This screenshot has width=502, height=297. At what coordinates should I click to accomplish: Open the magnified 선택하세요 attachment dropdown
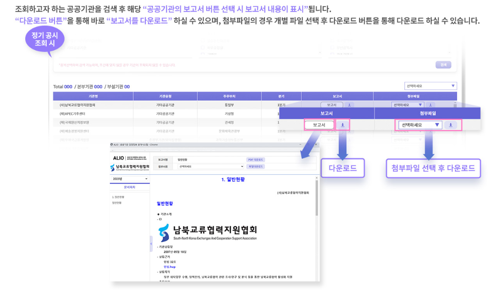(419, 124)
